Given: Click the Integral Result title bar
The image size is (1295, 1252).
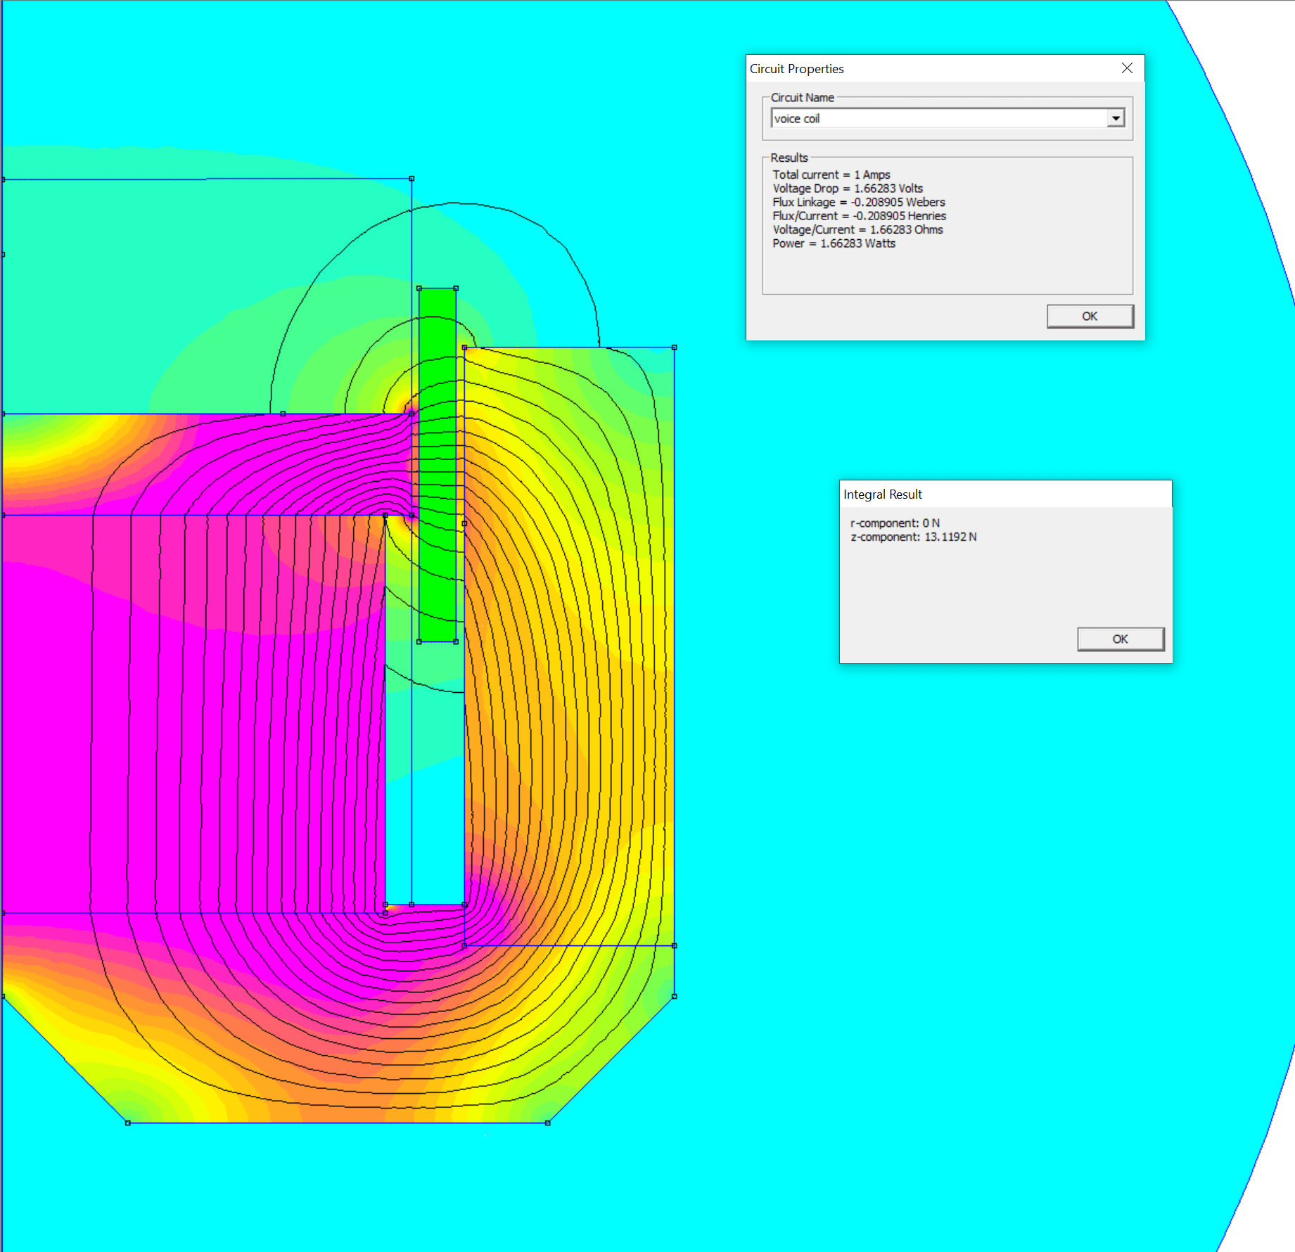Looking at the screenshot, I should pos(1005,494).
